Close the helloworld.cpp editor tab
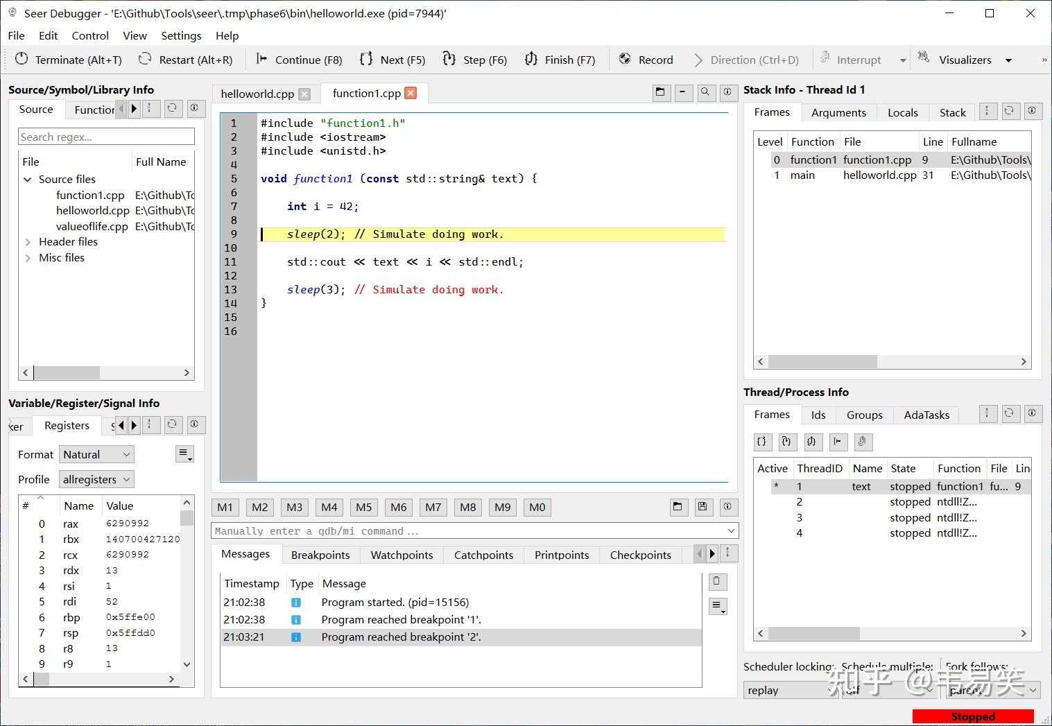1052x726 pixels. pos(304,94)
